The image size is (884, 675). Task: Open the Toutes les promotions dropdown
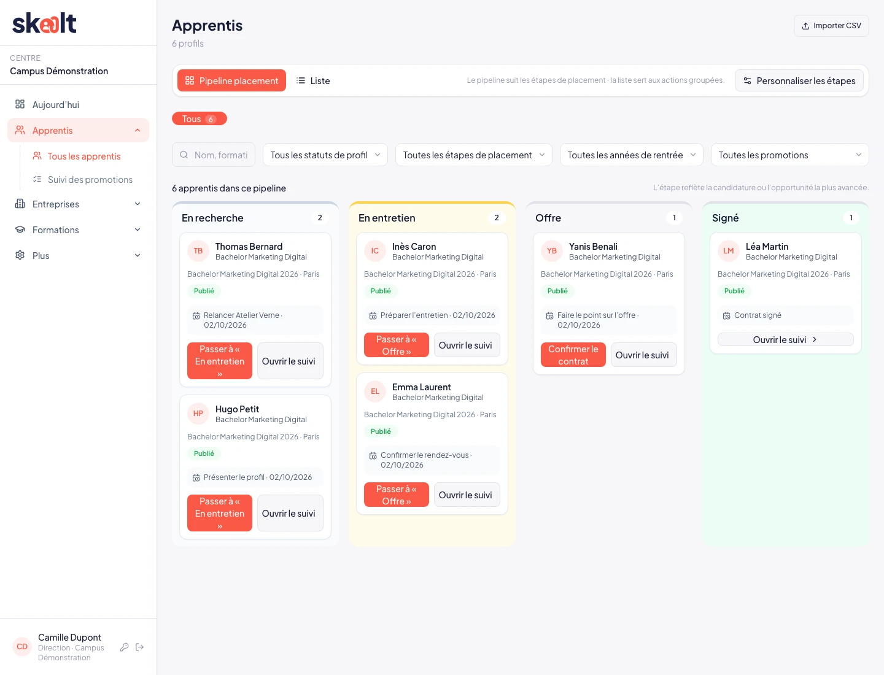click(790, 155)
